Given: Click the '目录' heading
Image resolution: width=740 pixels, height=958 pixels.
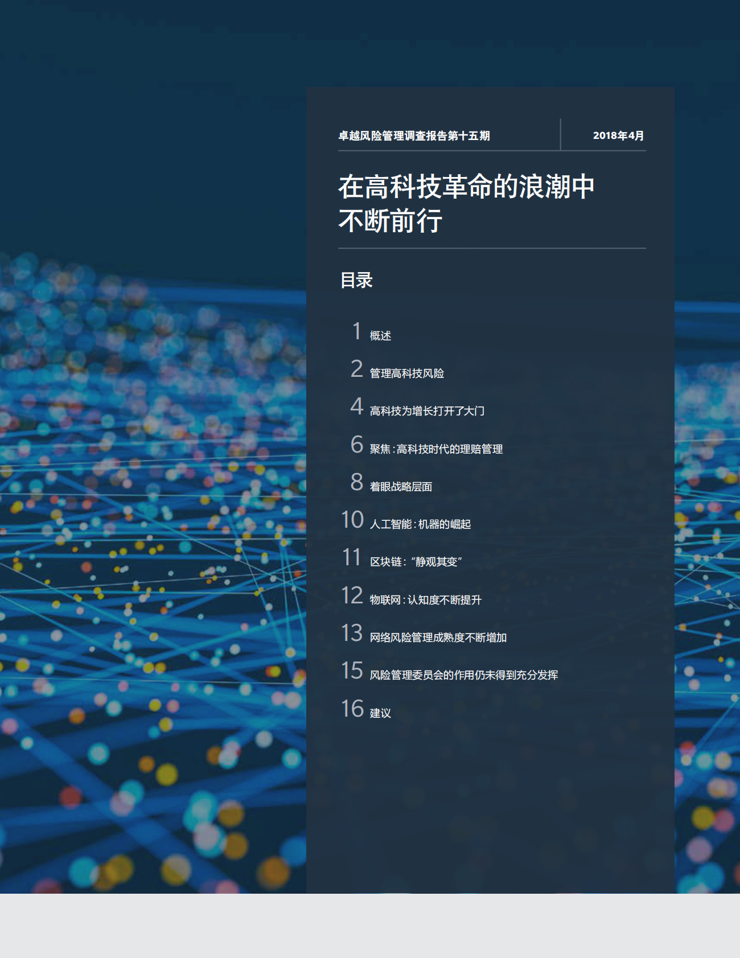Looking at the screenshot, I should pos(356,280).
